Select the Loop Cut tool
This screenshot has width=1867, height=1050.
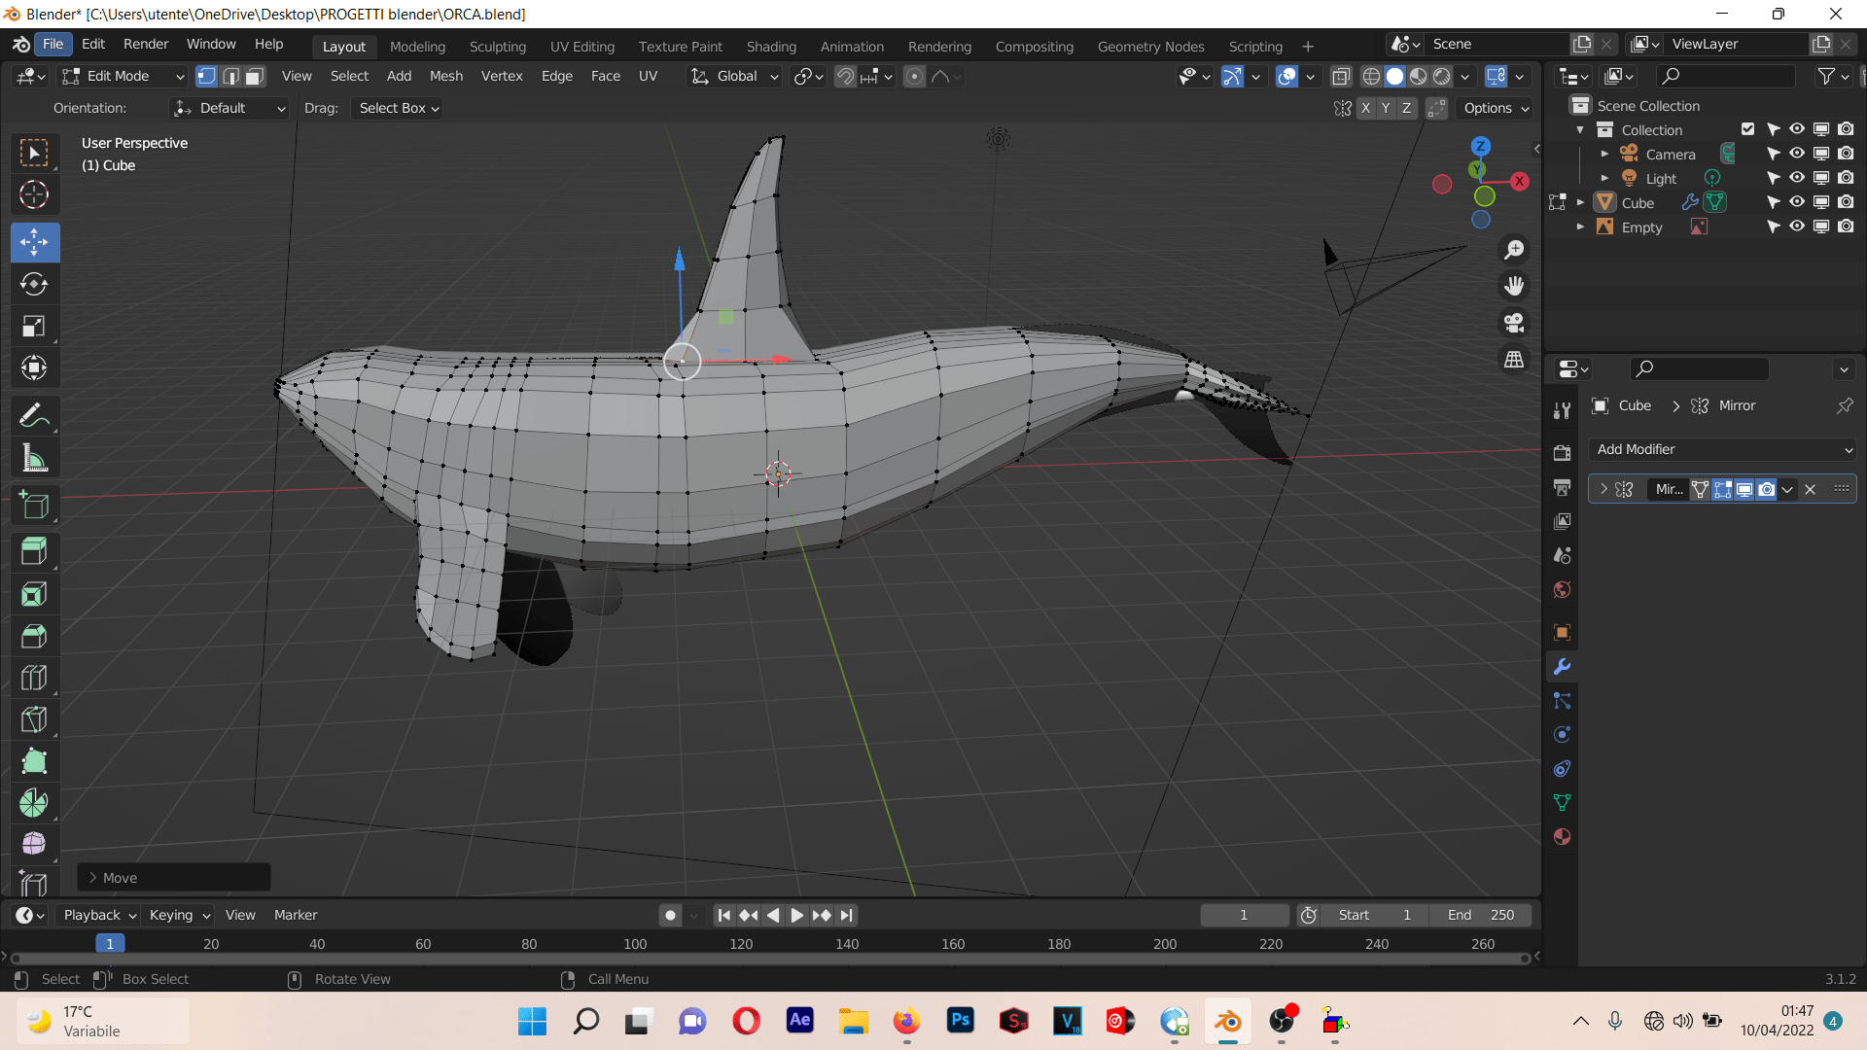coord(34,678)
